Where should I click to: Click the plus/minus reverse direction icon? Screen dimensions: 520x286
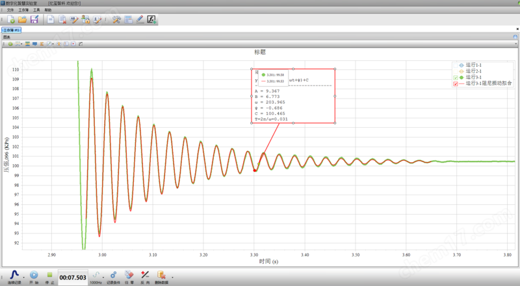[145, 275]
